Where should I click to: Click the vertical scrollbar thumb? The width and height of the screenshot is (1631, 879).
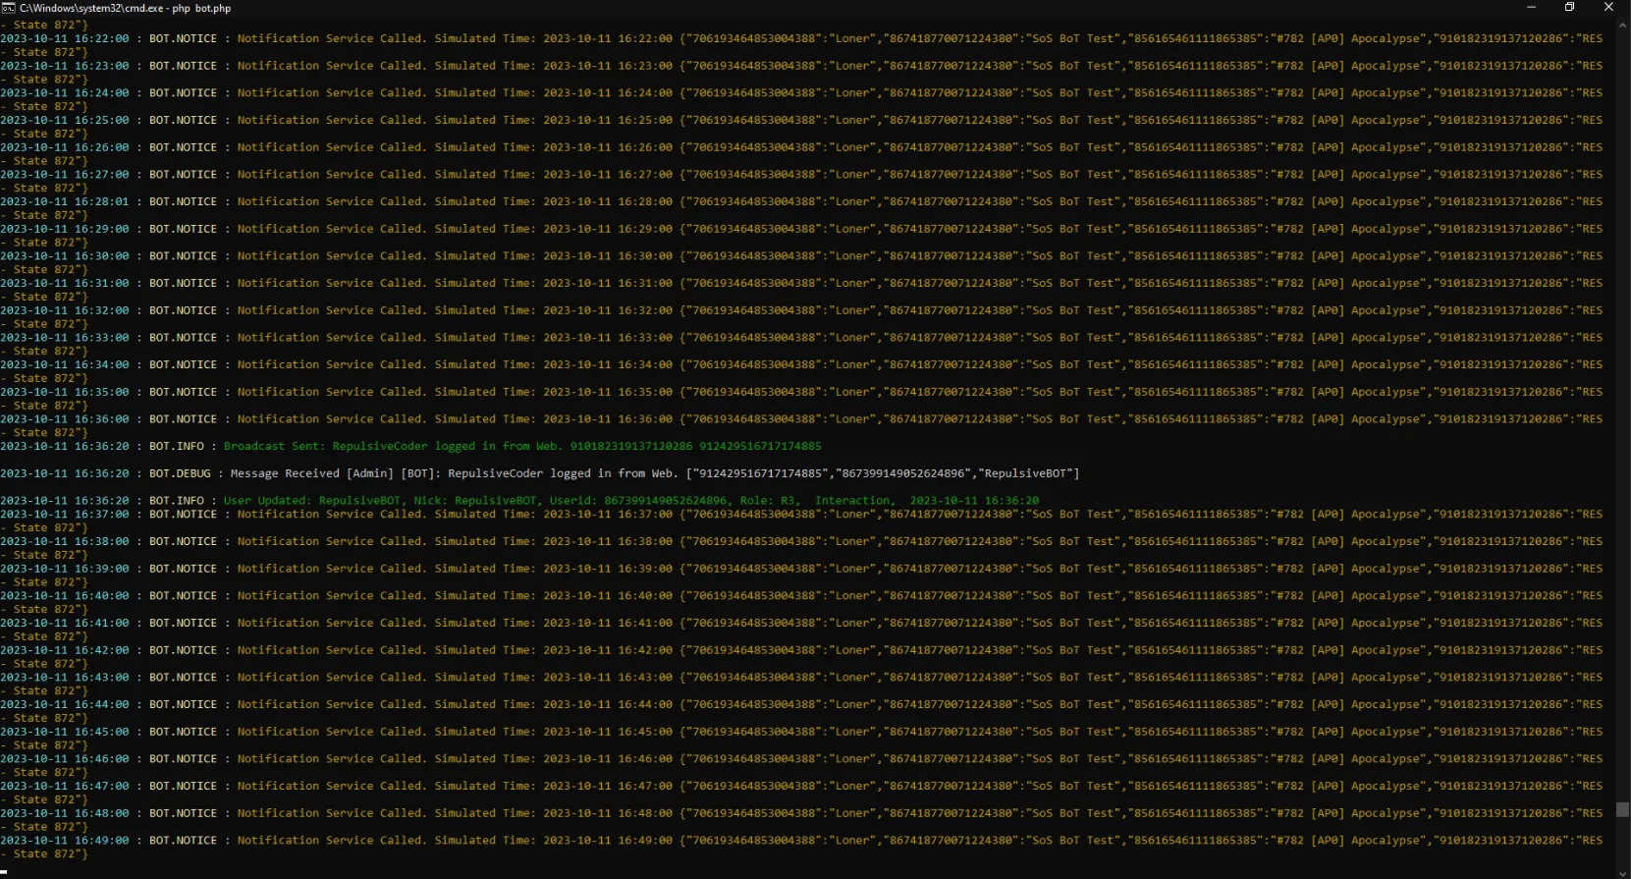pyautogui.click(x=1622, y=809)
